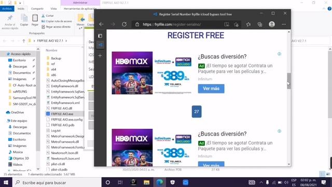The width and height of the screenshot is (332, 187).
Task: View site lock info in address bar
Action: tap(137, 24)
